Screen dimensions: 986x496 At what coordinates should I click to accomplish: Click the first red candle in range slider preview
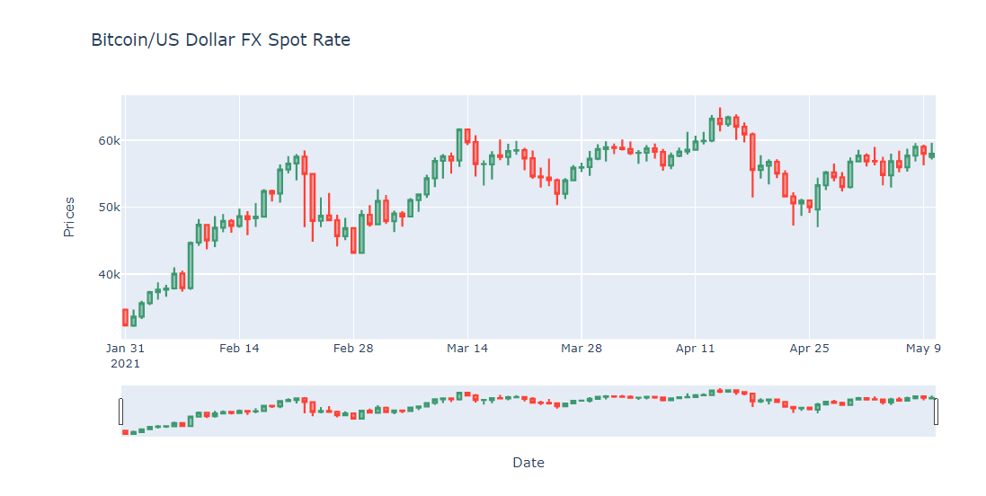[125, 432]
